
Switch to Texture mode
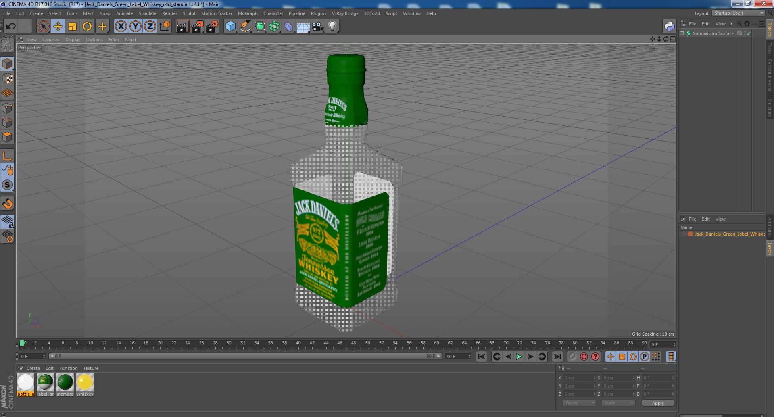coord(7,79)
